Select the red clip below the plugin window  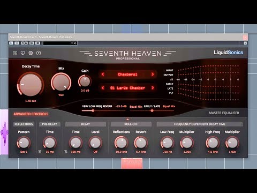coord(132,163)
